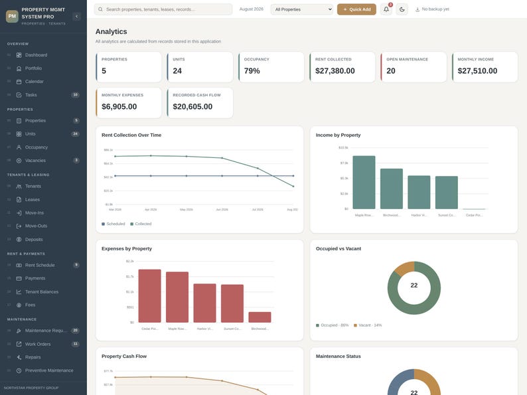Toggle dark mode moon button
Screen dimensions: 527x395
coord(402,9)
